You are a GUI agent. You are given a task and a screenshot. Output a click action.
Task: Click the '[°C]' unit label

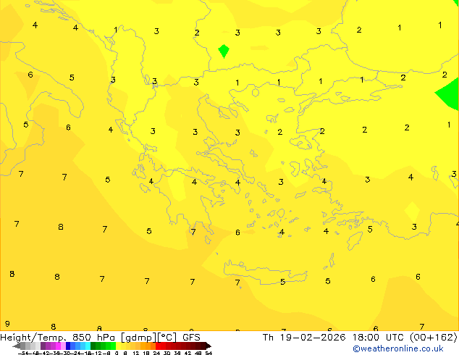[x=167, y=338]
